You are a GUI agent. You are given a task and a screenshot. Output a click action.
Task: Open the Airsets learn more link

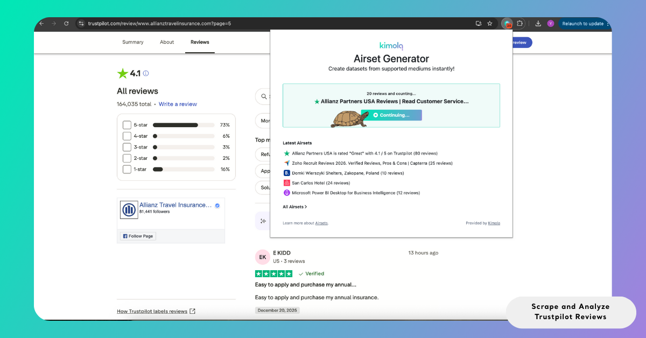coord(321,223)
